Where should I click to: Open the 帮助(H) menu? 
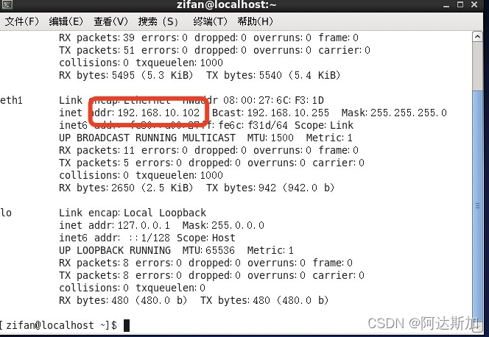pyautogui.click(x=255, y=21)
